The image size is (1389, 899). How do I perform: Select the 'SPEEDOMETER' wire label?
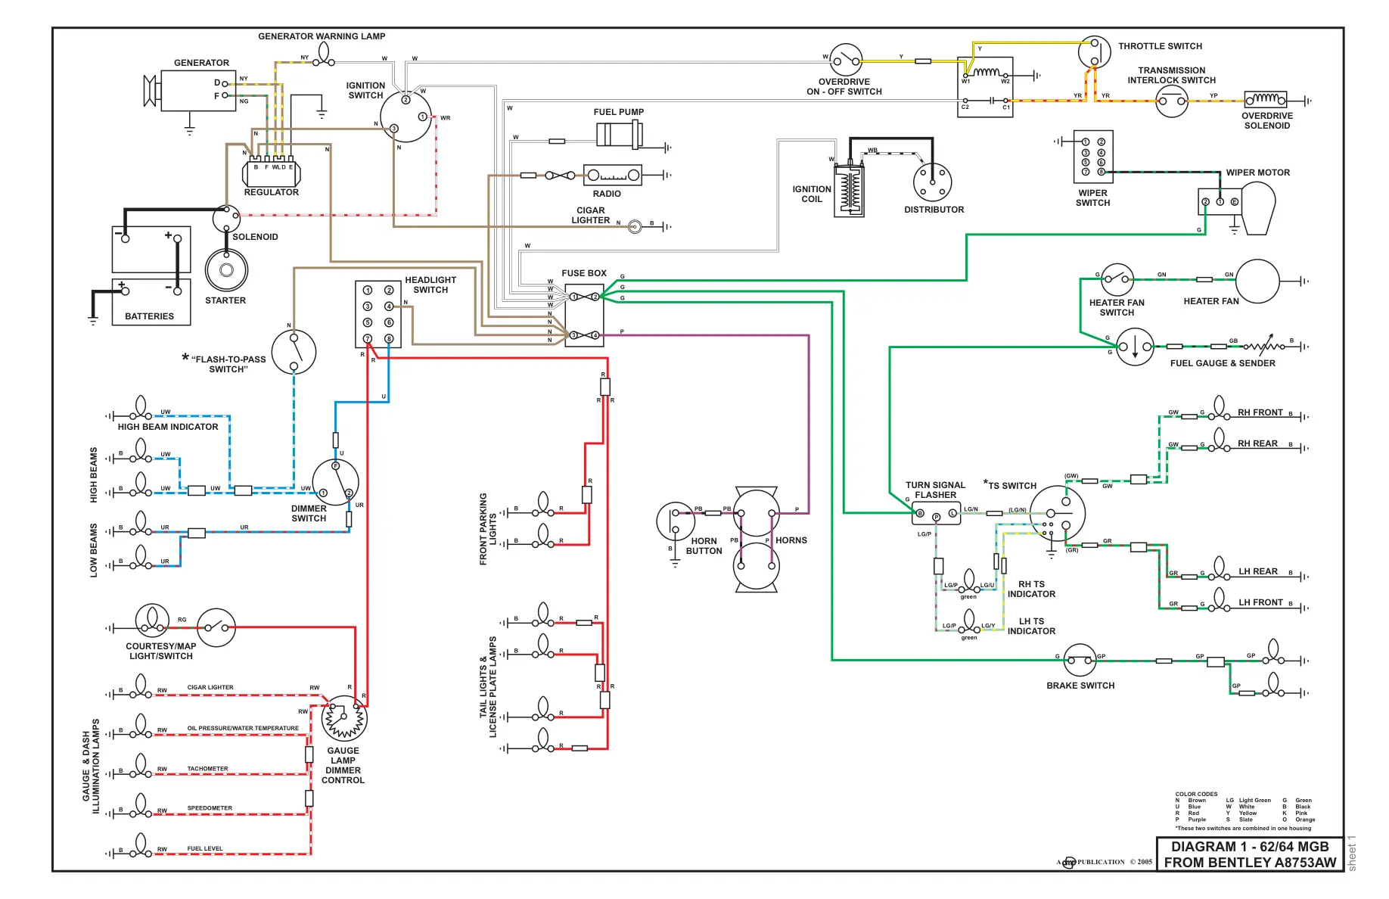point(210,808)
